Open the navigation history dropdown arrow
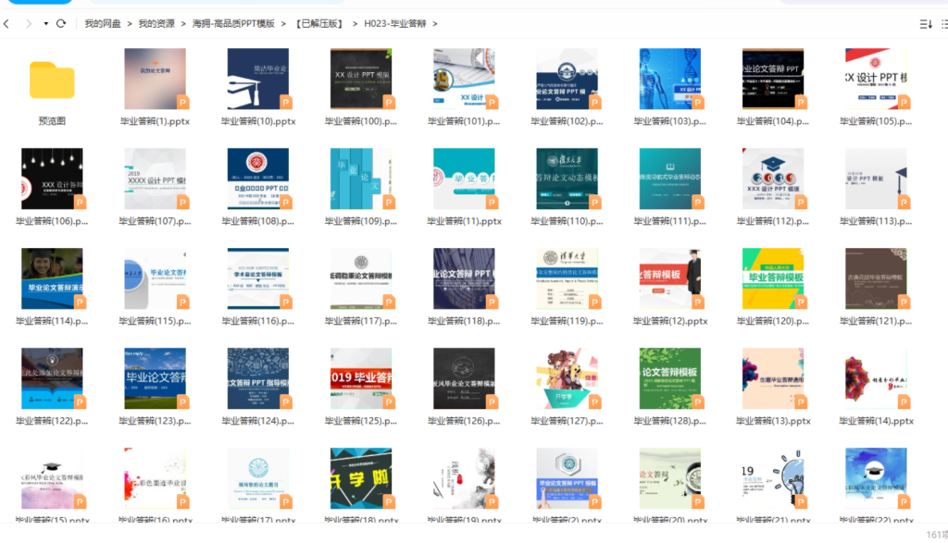The height and width of the screenshot is (543, 948). click(x=45, y=23)
